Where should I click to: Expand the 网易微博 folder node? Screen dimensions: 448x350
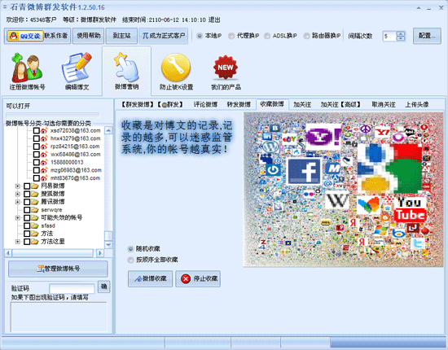tap(18, 186)
